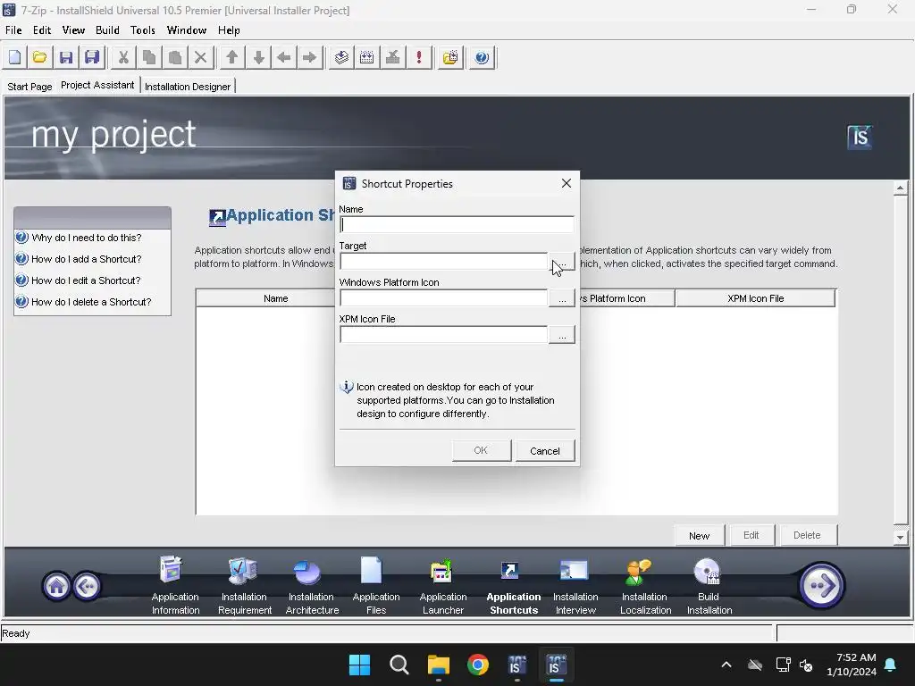Close the Shortcut Properties dialog
The height and width of the screenshot is (686, 915).
click(566, 183)
